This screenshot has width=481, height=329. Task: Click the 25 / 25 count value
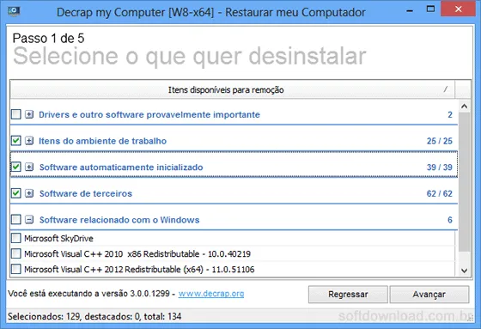(x=439, y=141)
